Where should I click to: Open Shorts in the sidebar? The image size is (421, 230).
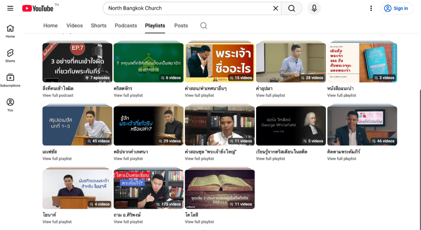[x=10, y=56]
